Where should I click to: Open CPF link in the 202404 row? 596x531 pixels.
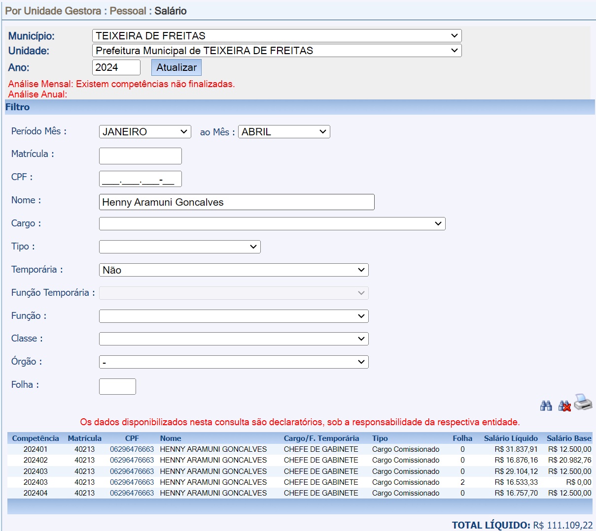(x=132, y=493)
